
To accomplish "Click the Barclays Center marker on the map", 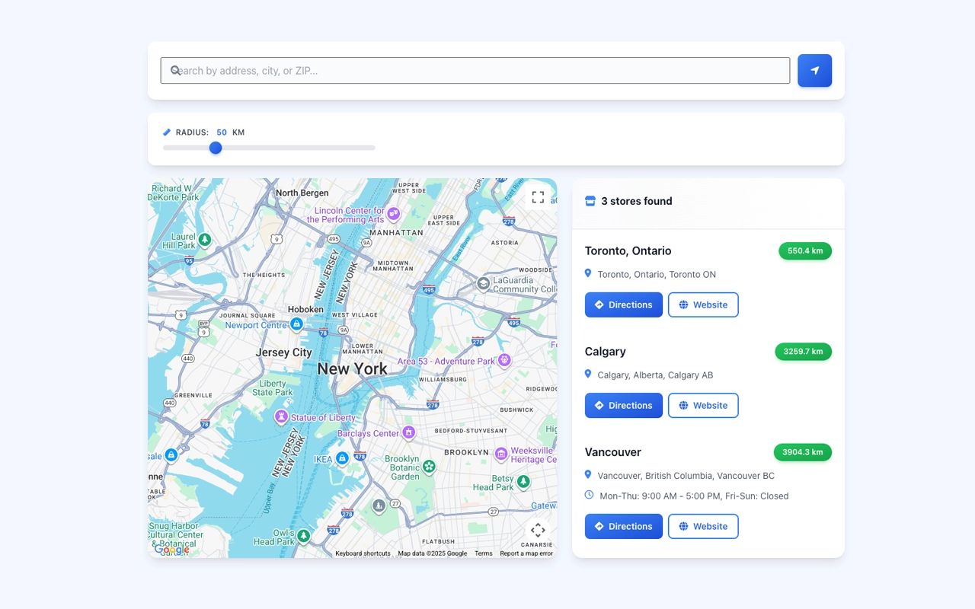I will click(x=408, y=432).
